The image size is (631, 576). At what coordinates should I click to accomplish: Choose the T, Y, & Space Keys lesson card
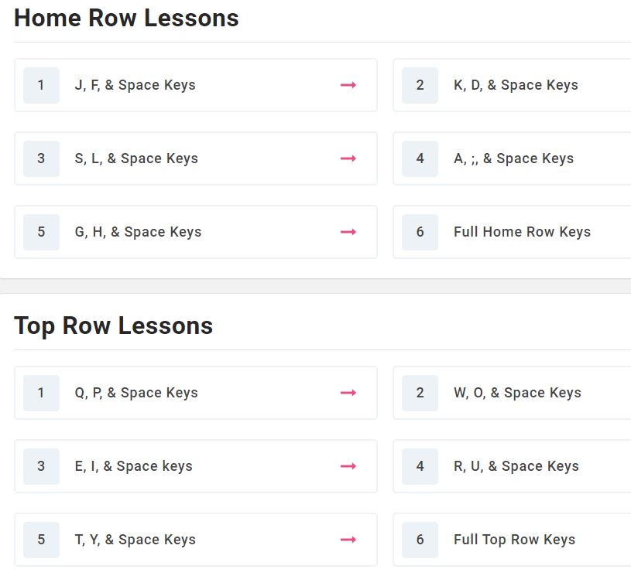click(x=196, y=540)
